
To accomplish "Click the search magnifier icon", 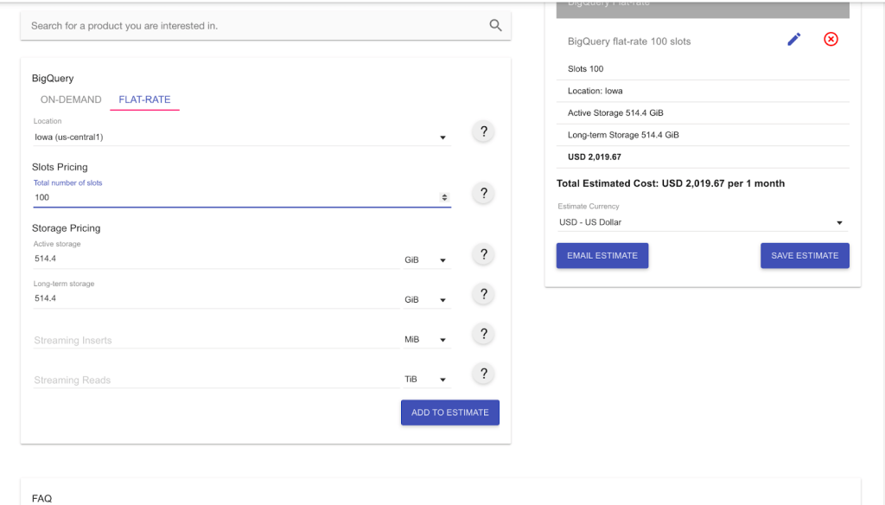I will (495, 25).
